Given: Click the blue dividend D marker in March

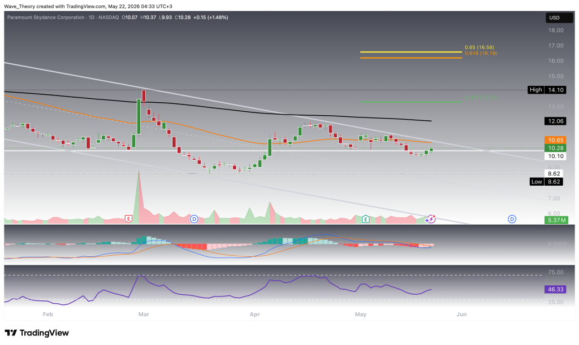Looking at the screenshot, I should pos(194,219).
